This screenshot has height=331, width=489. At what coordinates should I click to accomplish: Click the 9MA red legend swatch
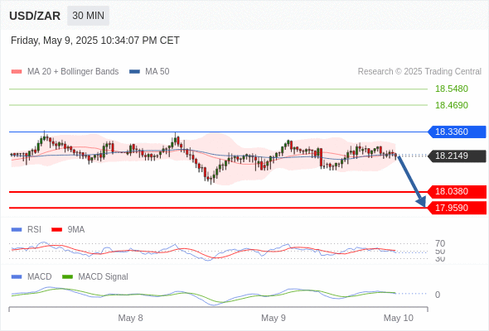coord(56,230)
